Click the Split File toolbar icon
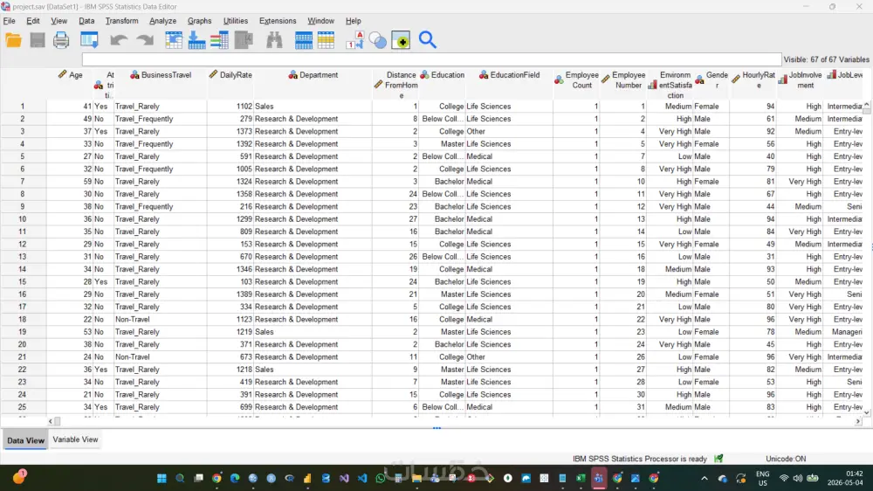Screen dimensions: 873x491 pos(304,40)
